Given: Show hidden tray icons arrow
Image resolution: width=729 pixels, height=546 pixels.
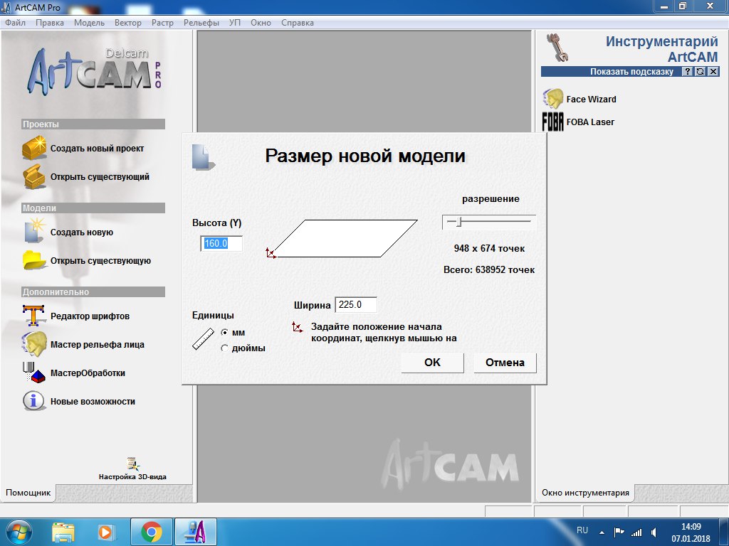Looking at the screenshot, I should click(x=602, y=533).
